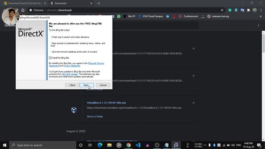The width and height of the screenshot is (265, 149).
Task: Open the Microsoft Service Agreement link
Action: tap(96, 63)
